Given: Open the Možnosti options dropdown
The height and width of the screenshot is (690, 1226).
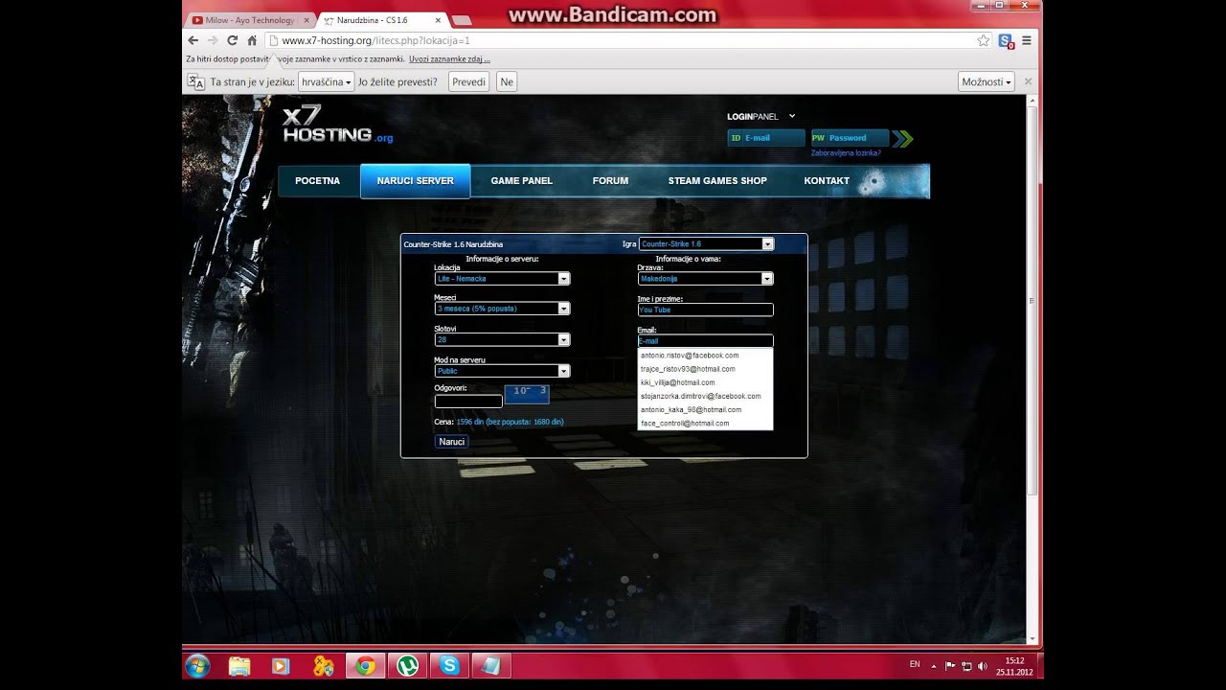Looking at the screenshot, I should click(986, 82).
